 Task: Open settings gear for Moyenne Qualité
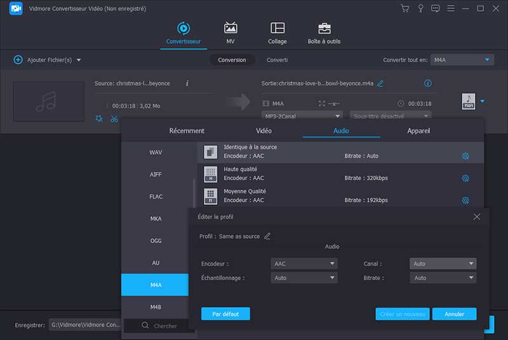(x=465, y=200)
